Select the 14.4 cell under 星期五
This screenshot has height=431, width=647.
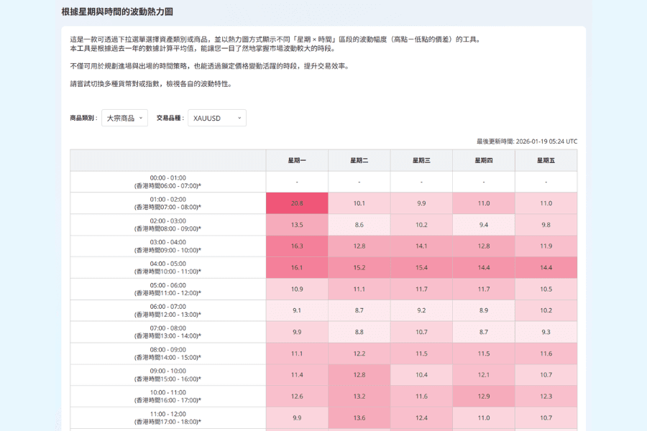[545, 268]
